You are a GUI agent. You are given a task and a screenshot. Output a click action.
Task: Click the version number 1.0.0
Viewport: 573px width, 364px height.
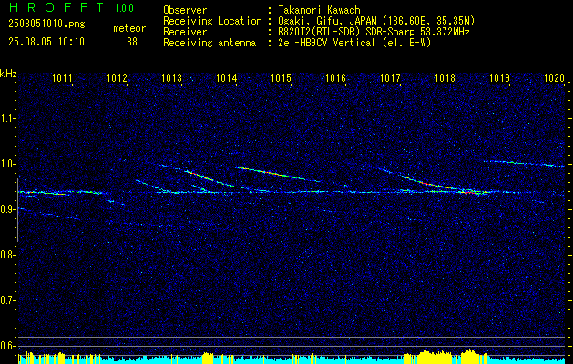[x=124, y=8]
